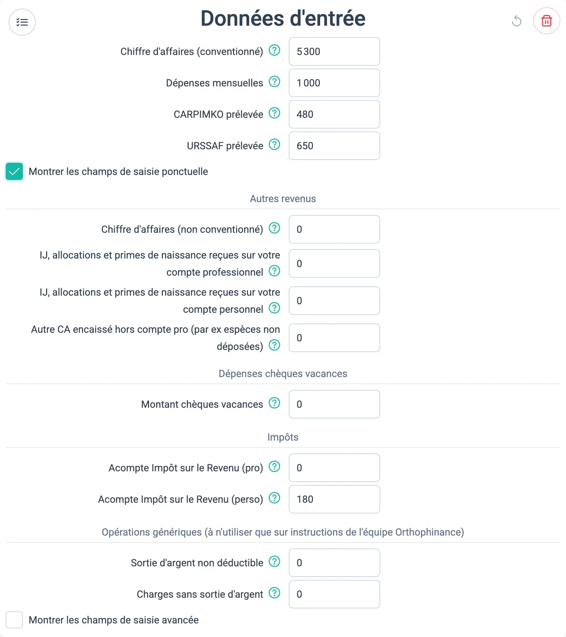The width and height of the screenshot is (566, 637).
Task: Click the Chiffre d'affaires (conventionné) field showing 5300
Action: [x=334, y=51]
